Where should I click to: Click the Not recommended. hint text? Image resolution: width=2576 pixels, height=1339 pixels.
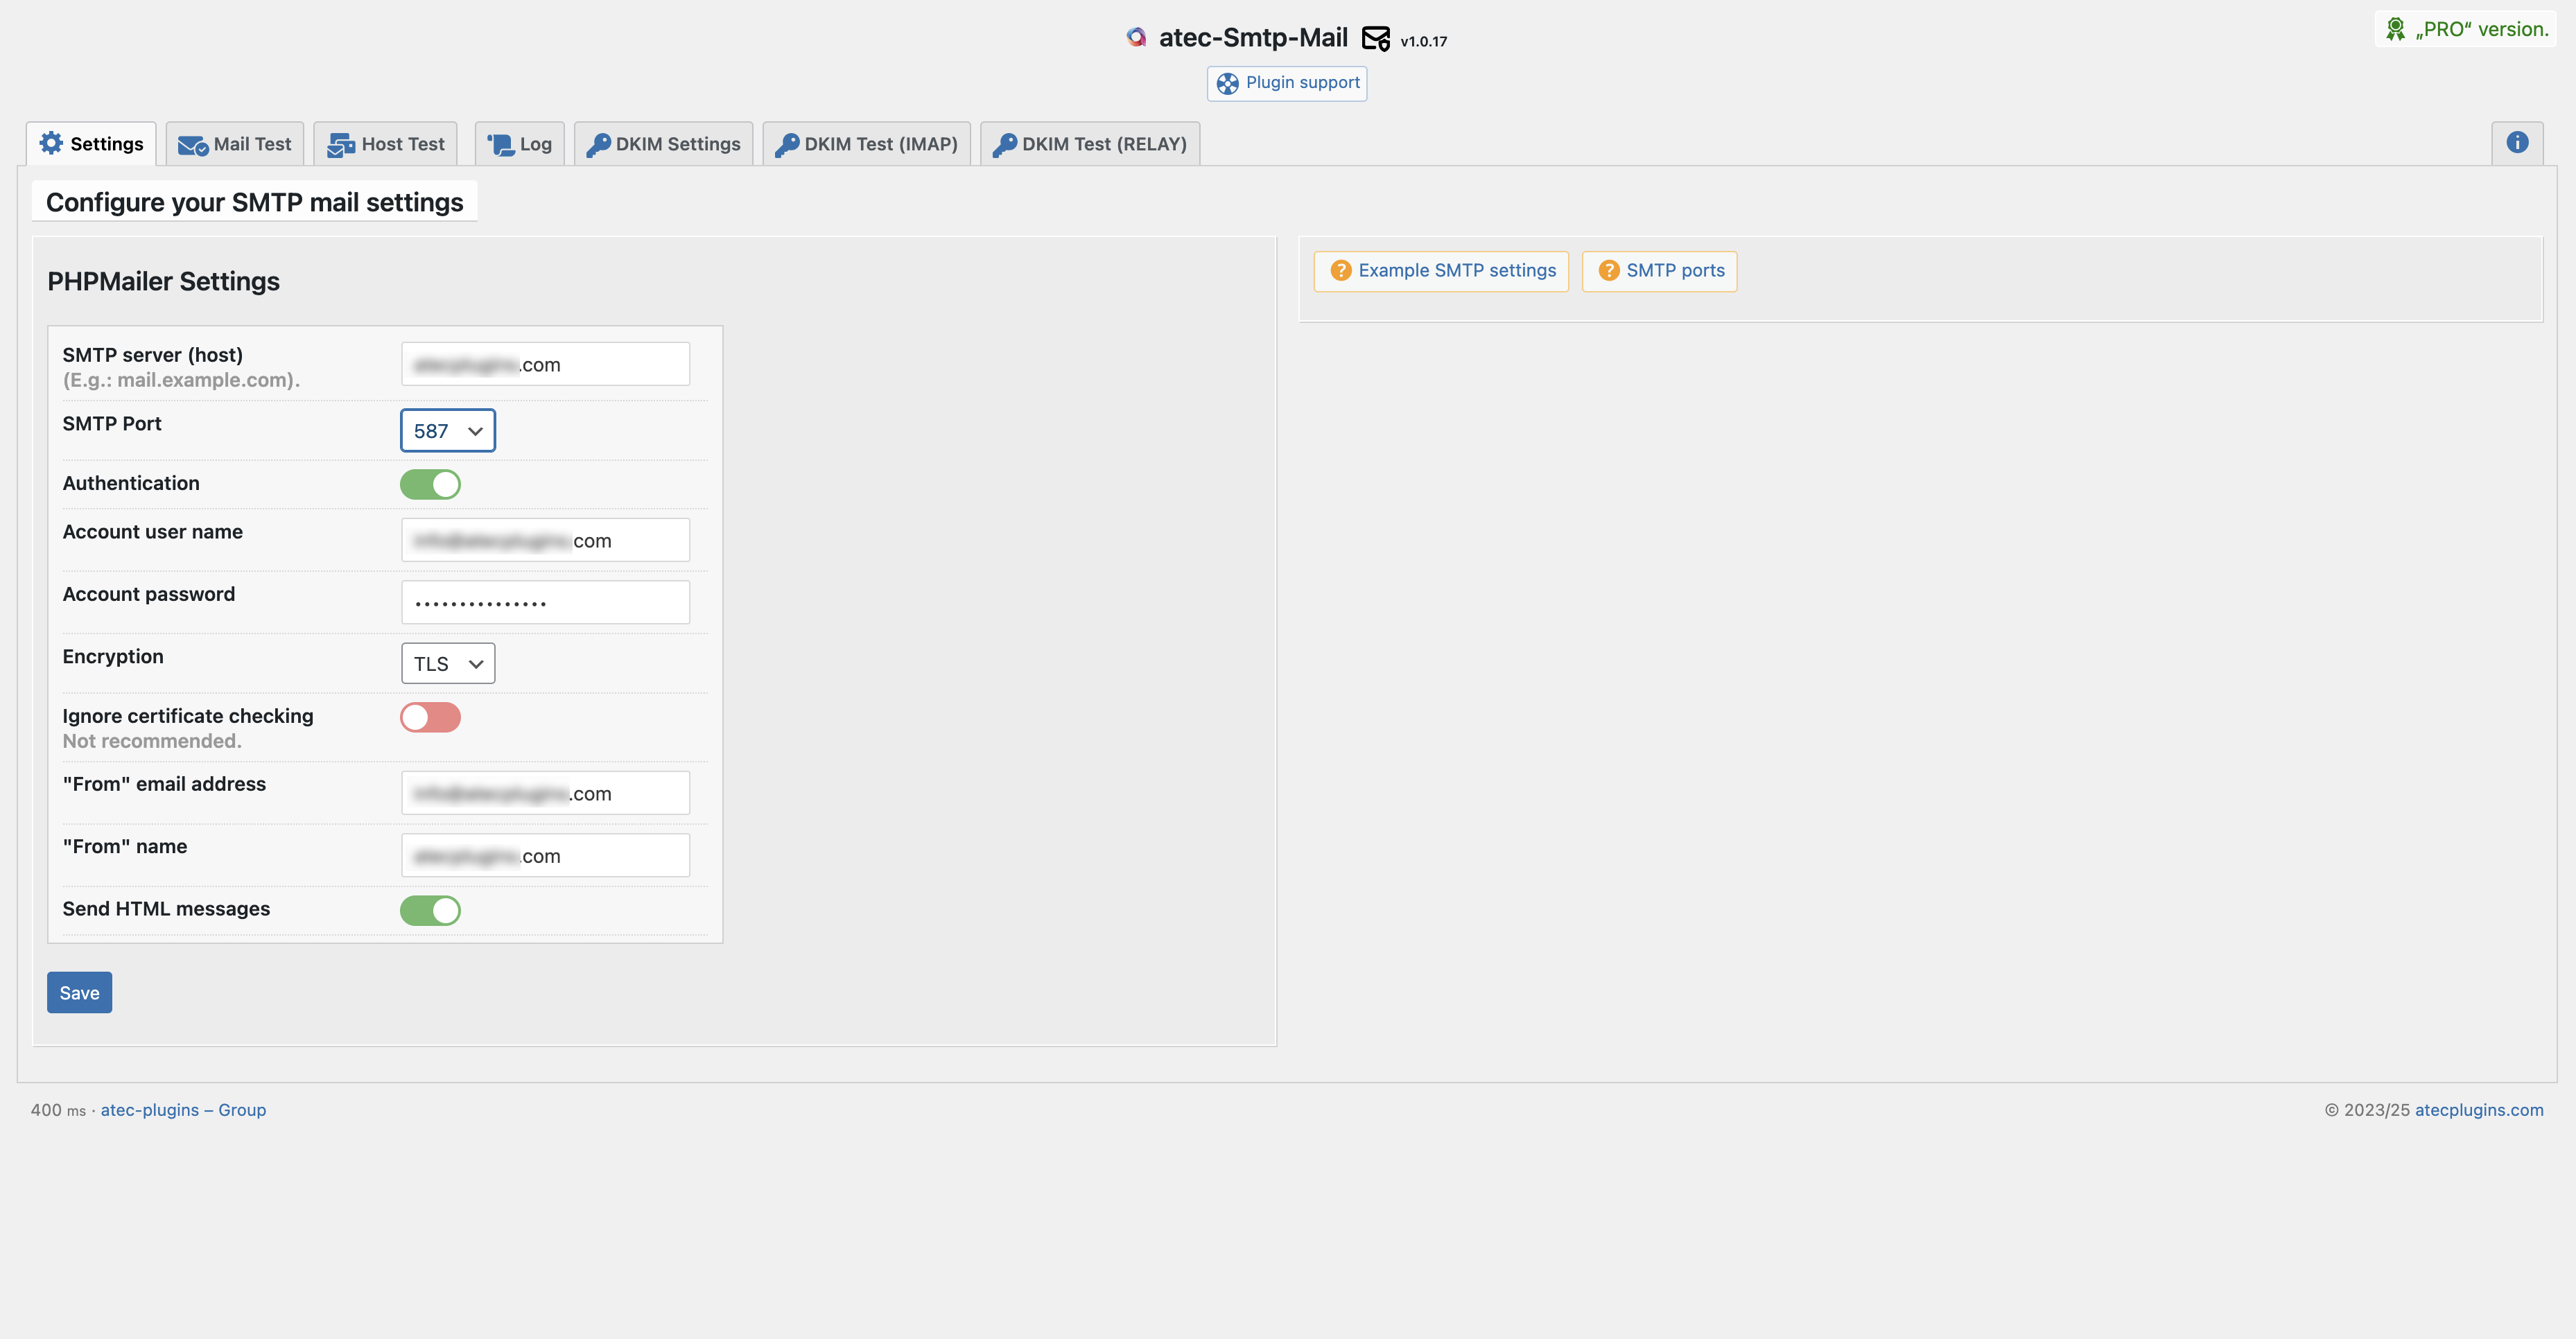[152, 741]
